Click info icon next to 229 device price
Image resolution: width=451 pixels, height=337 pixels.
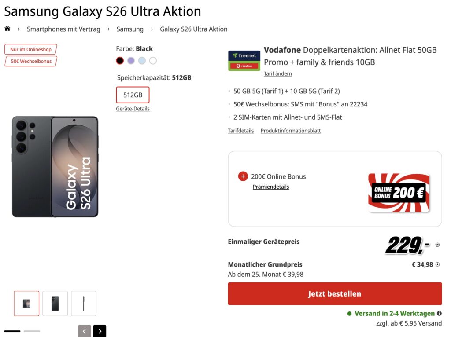tap(437, 245)
